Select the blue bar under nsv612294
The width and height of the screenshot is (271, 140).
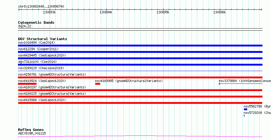pyautogui.click(x=140, y=52)
